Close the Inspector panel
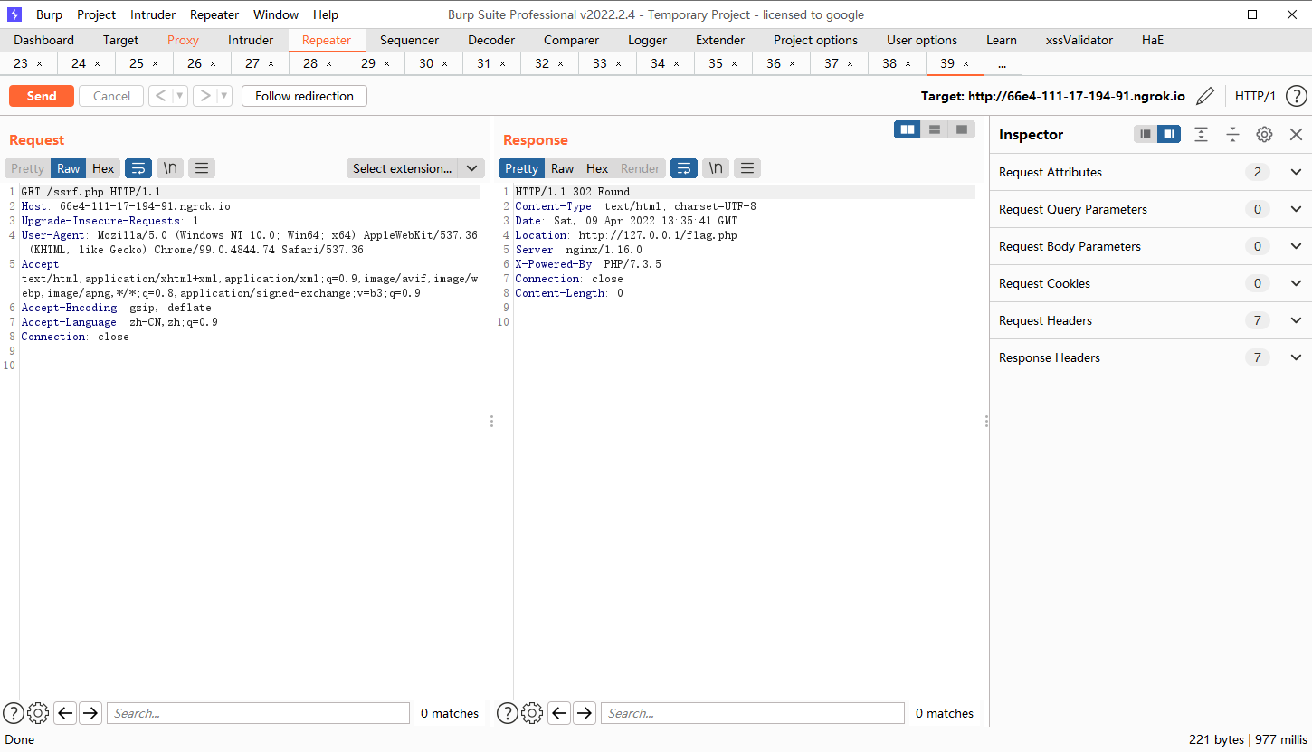The width and height of the screenshot is (1312, 752). pyautogui.click(x=1296, y=134)
